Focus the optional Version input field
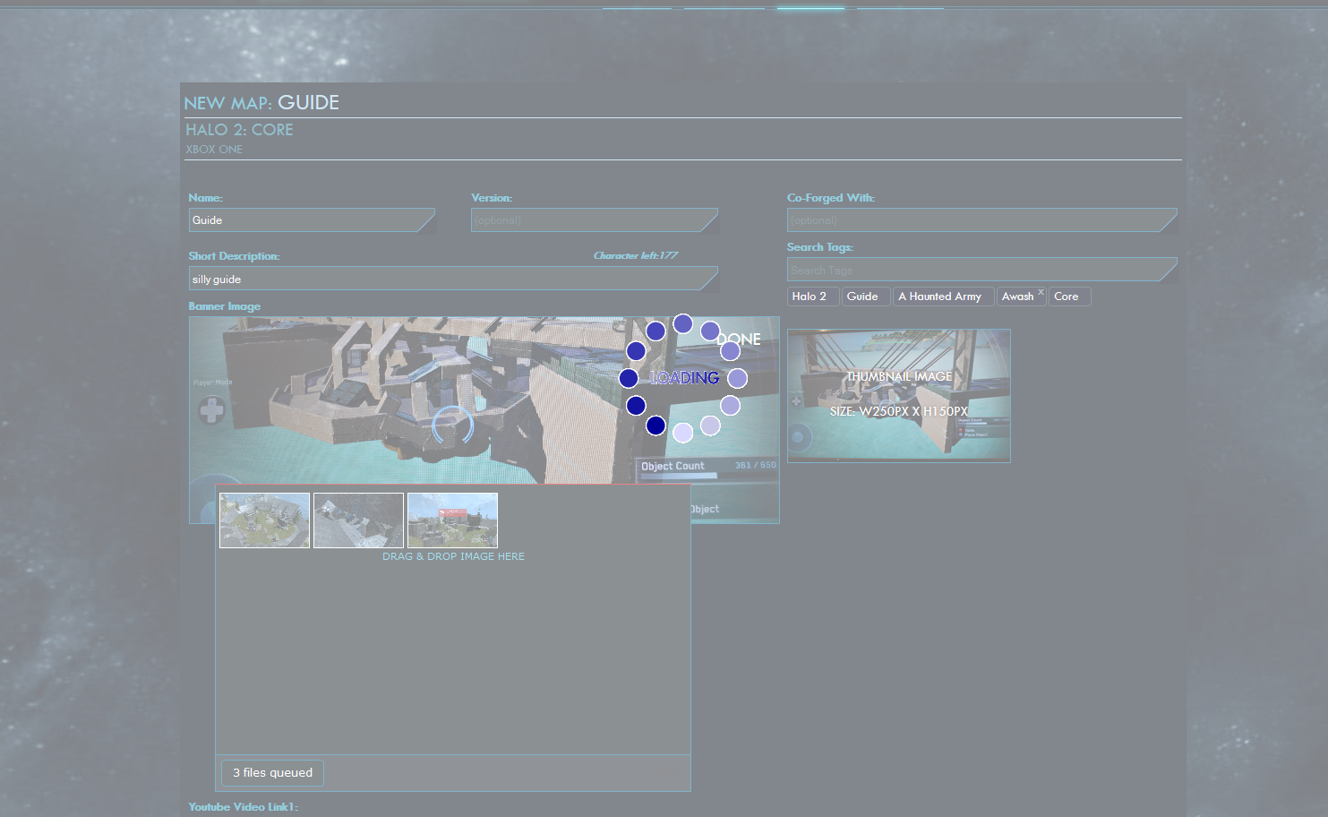1328x817 pixels. (x=595, y=220)
